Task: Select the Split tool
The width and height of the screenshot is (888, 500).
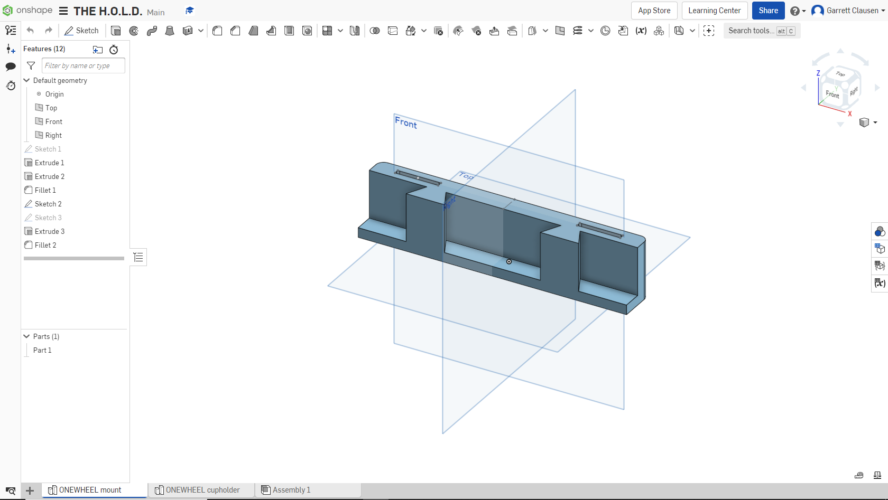Action: click(x=393, y=31)
